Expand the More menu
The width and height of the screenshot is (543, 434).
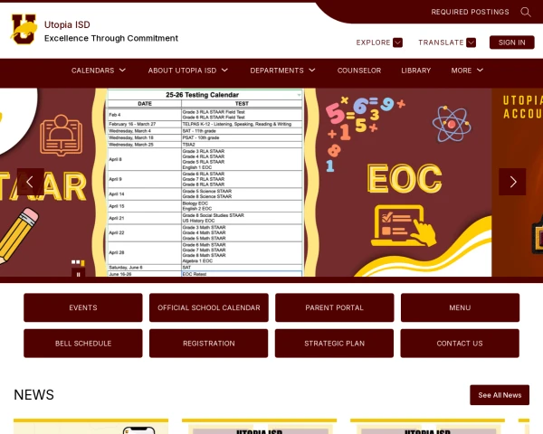(467, 71)
